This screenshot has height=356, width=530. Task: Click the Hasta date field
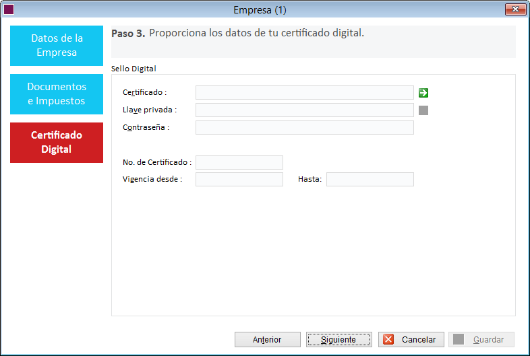point(370,179)
